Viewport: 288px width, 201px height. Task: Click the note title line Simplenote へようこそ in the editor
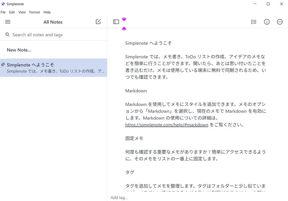click(148, 43)
